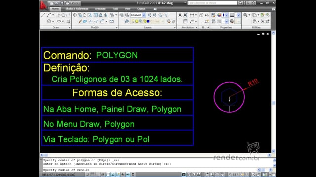
Task: Click the search binoculars icon in title bar
Action: [240, 3]
